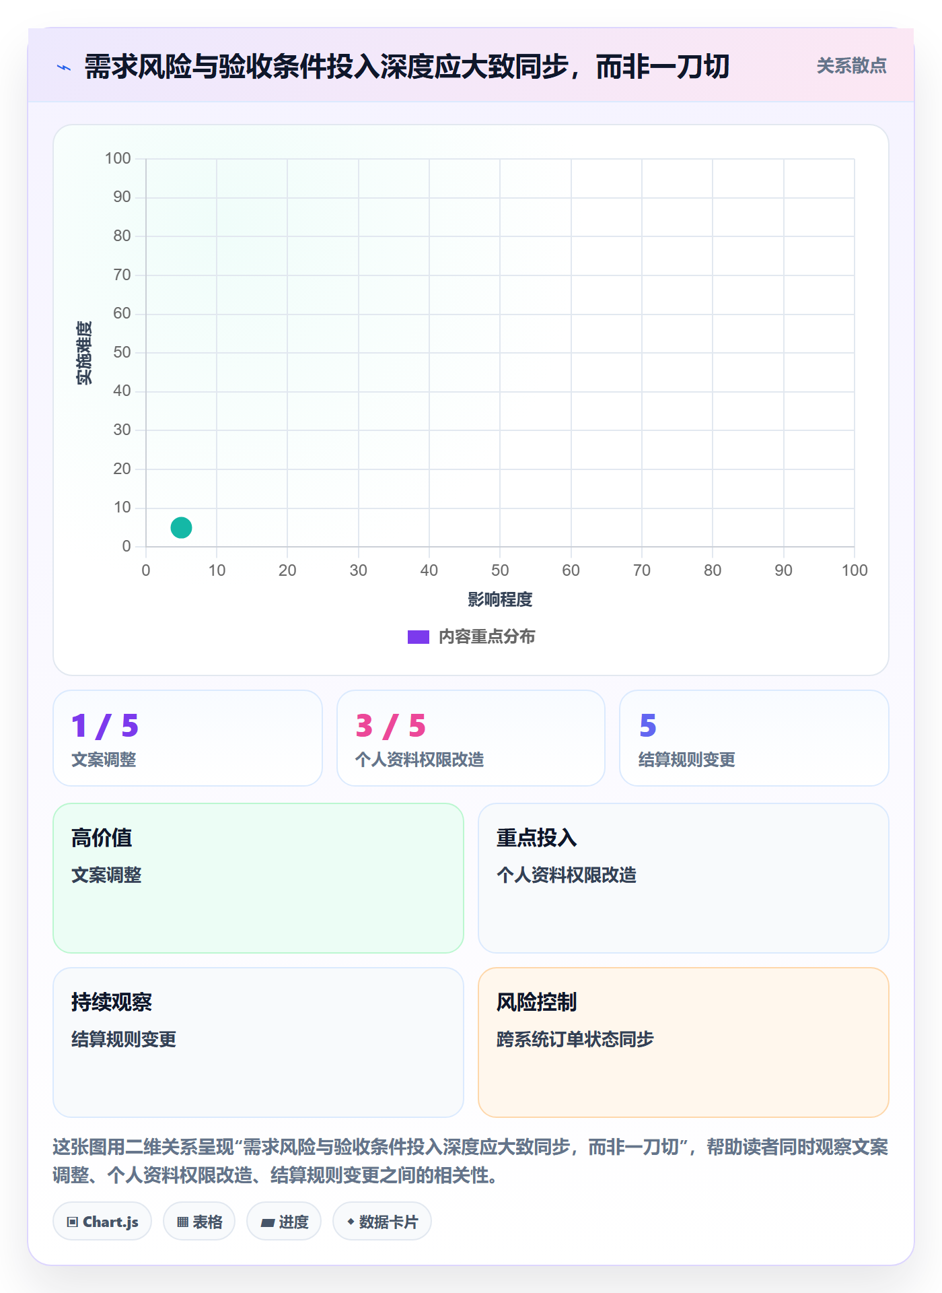942x1293 pixels.
Task: Open the 高价值 quadrant card
Action: pos(258,878)
